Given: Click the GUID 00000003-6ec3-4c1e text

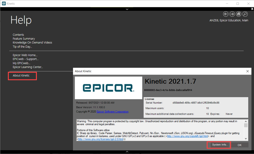Looking at the screenshot, I should (x=168, y=90).
